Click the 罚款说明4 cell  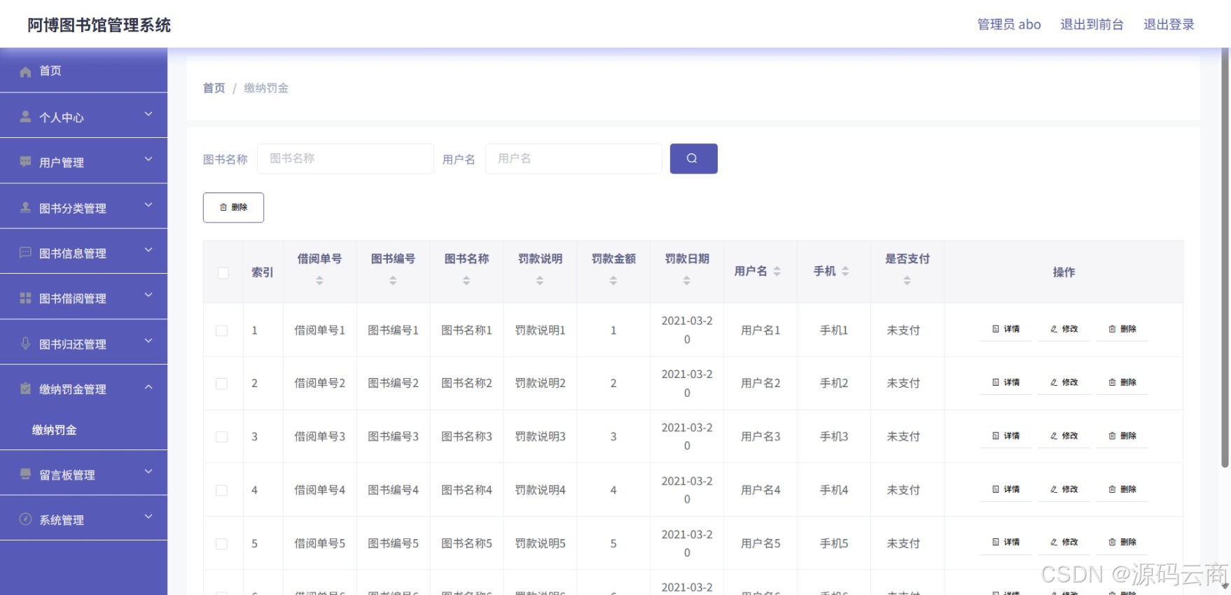540,490
